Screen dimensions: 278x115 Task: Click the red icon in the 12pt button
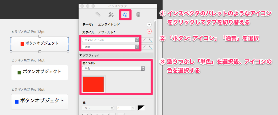click(x=22, y=44)
